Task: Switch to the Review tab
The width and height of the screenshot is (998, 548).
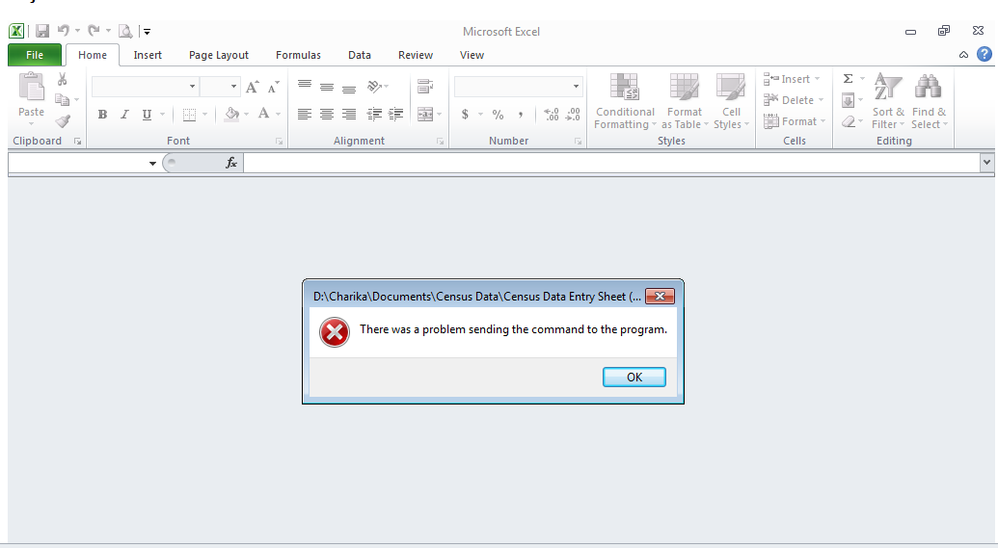Action: [415, 55]
